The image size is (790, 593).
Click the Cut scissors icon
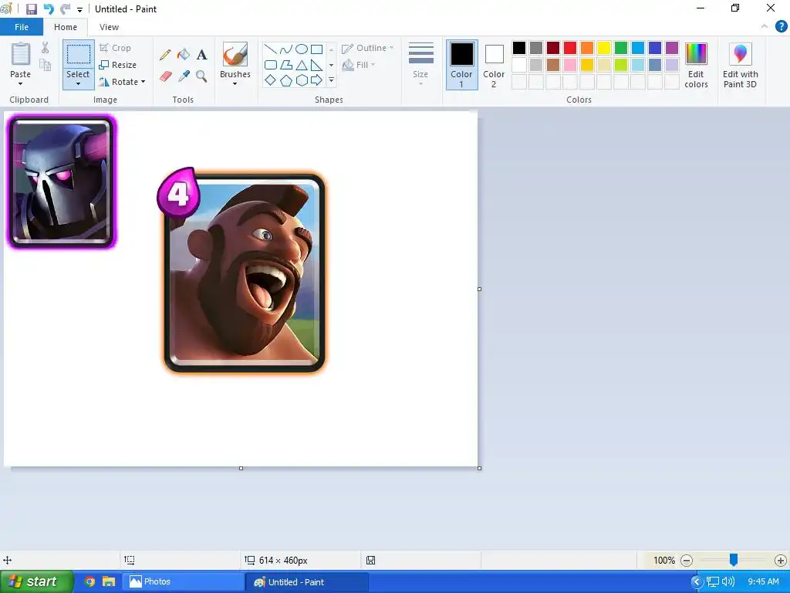coord(45,48)
